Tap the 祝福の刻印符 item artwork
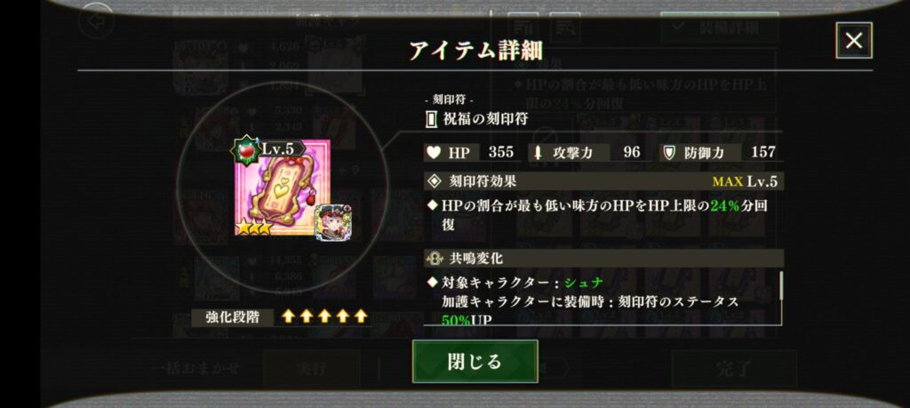 coord(283,187)
